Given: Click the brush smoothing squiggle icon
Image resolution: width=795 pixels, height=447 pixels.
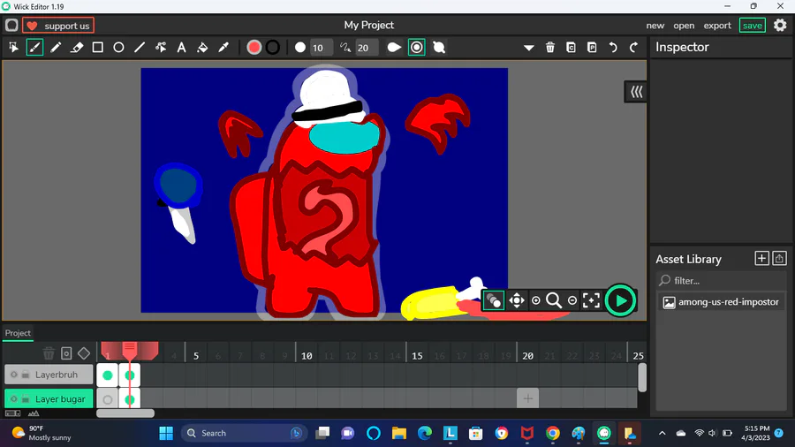Looking at the screenshot, I should click(x=345, y=48).
